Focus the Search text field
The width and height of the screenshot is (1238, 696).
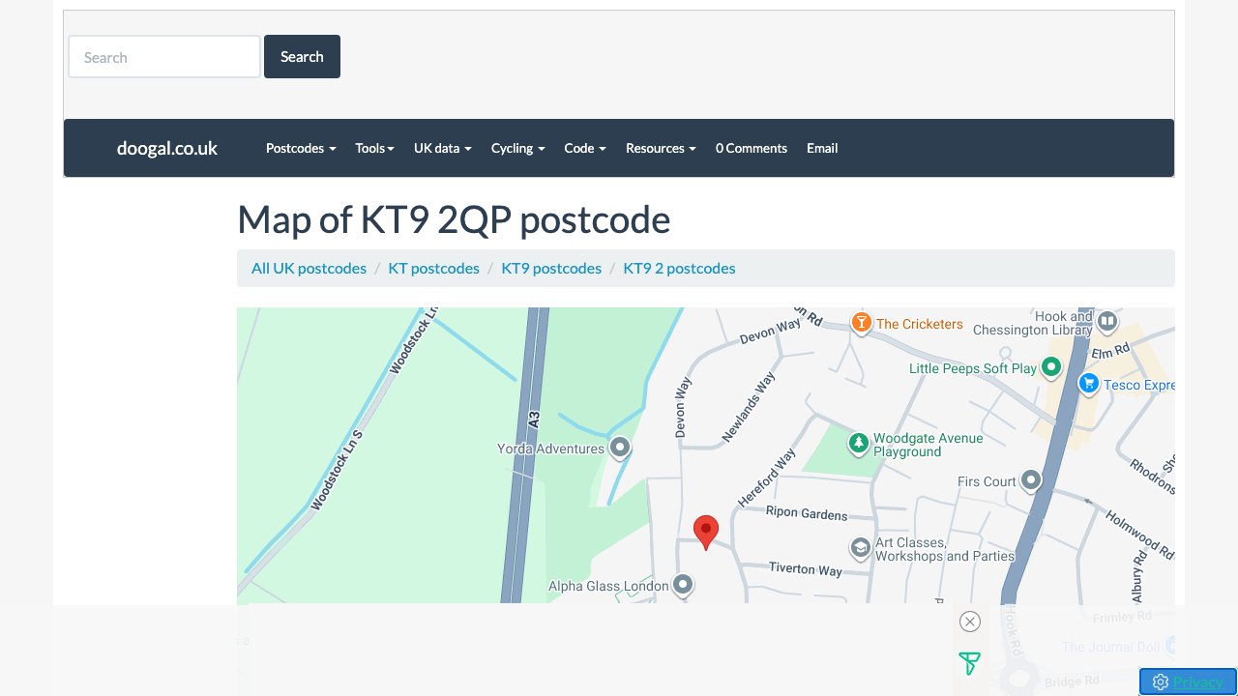[164, 57]
